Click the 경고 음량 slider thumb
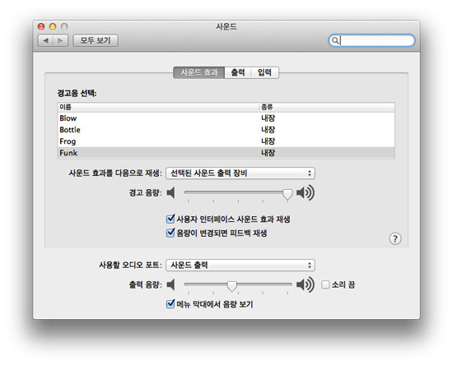Screen dimensions: 453x365 pyautogui.click(x=287, y=194)
